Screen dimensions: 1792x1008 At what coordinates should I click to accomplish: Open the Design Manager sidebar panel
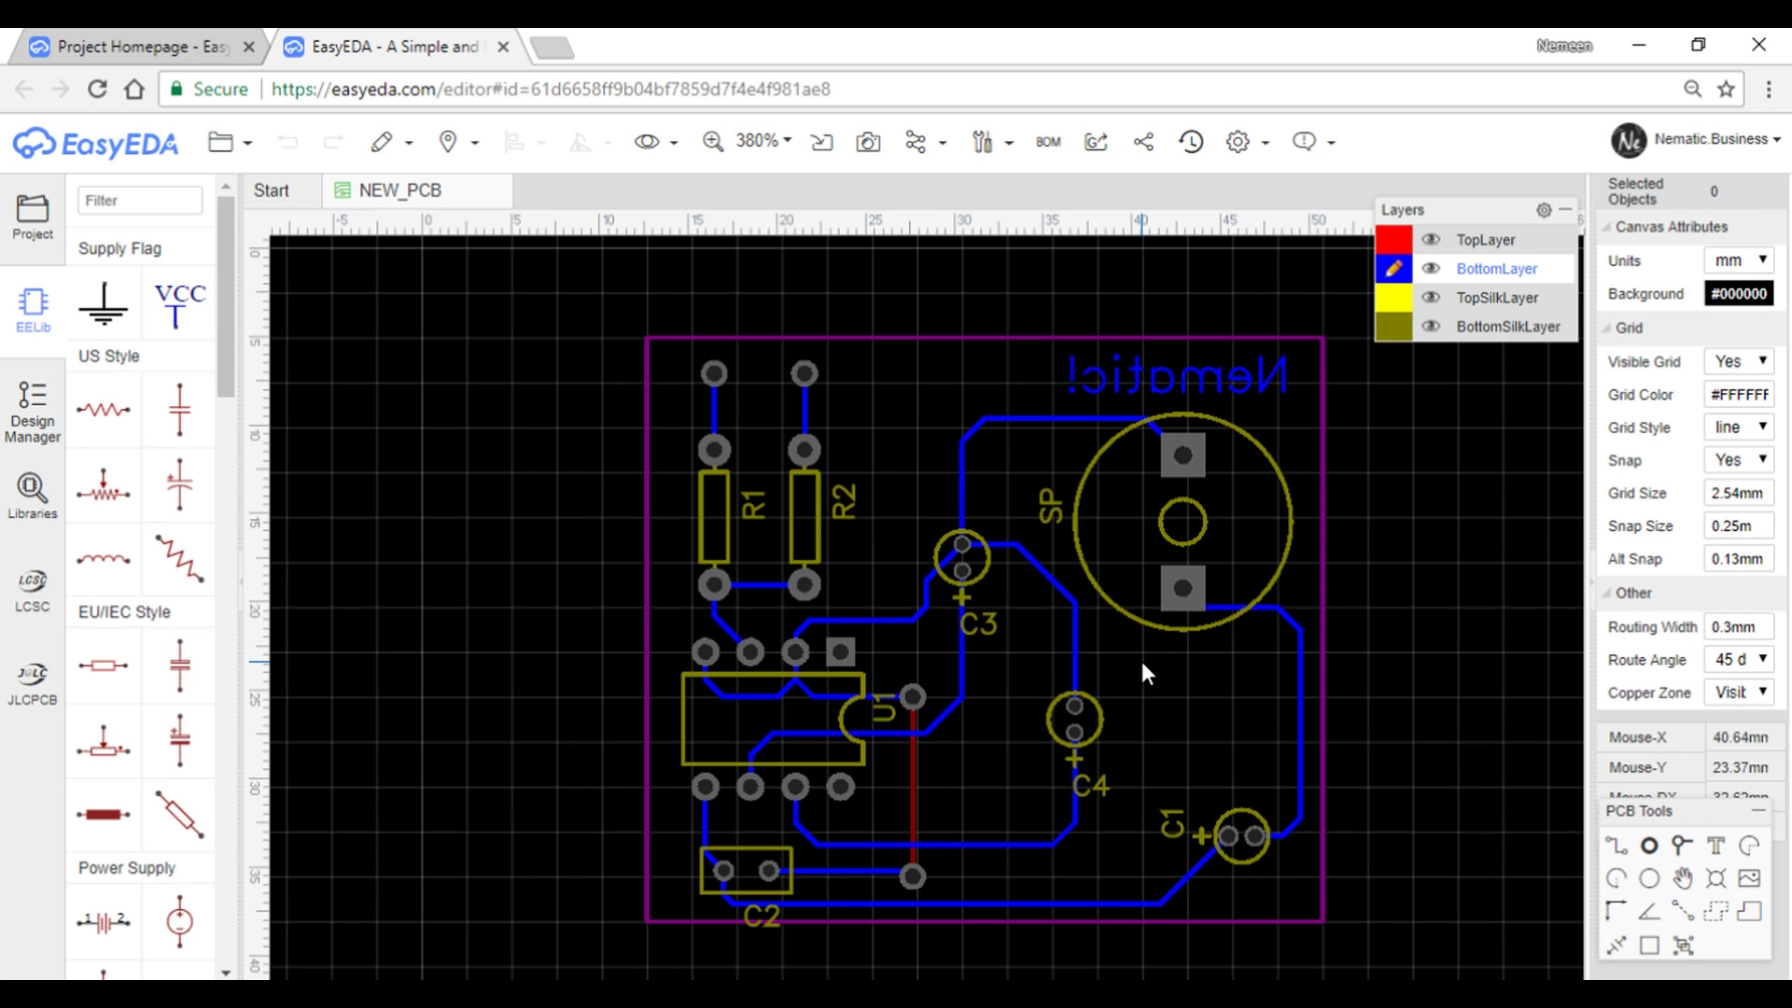(33, 412)
